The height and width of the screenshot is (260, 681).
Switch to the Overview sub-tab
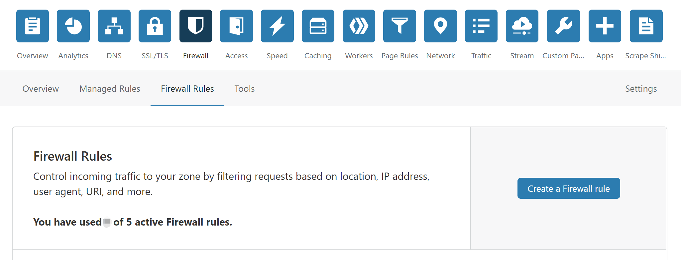point(41,89)
